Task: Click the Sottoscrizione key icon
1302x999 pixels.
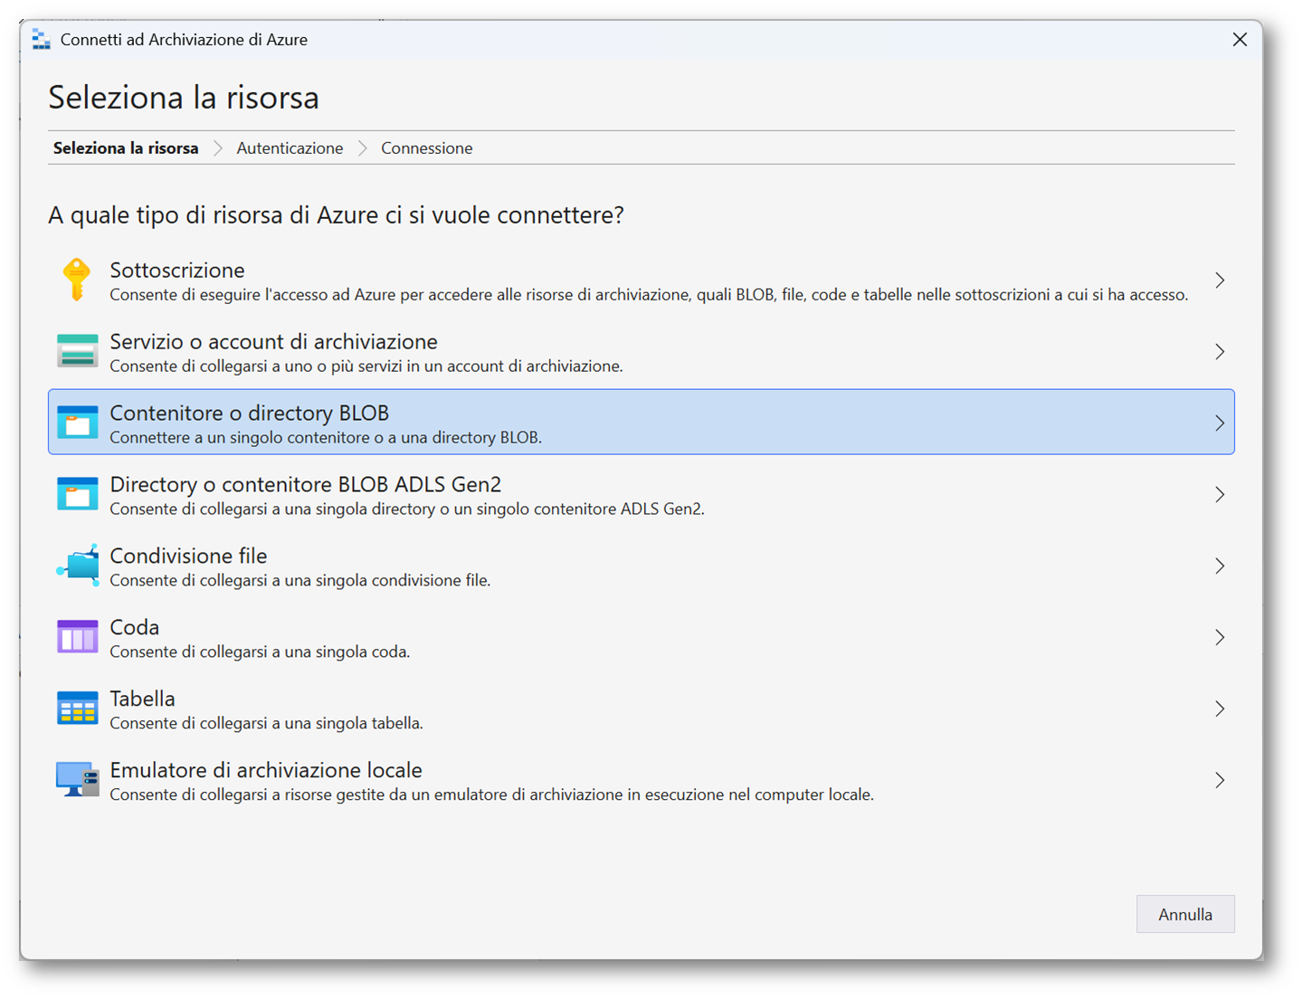Action: click(x=77, y=280)
